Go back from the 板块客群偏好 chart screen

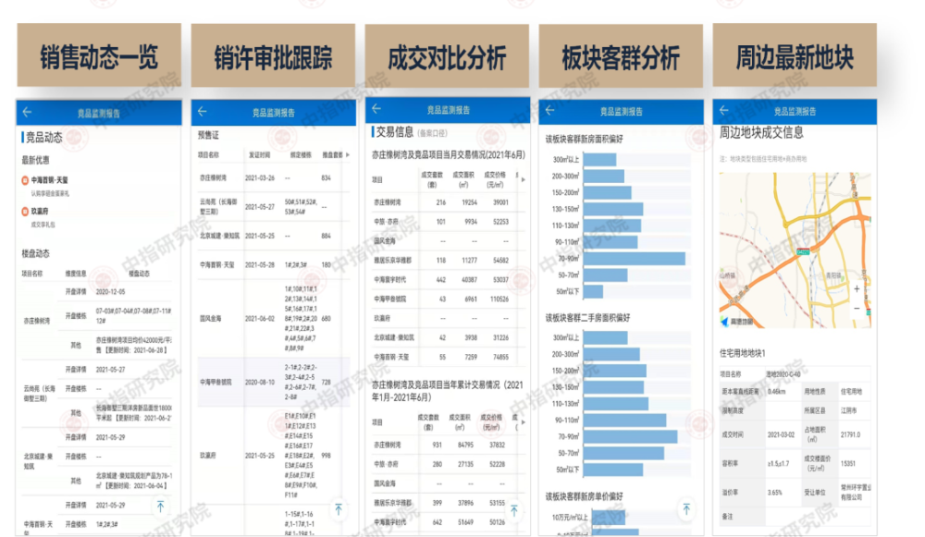tap(549, 110)
